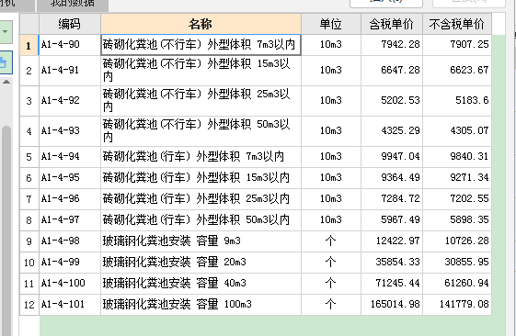Click the 不含税单价 column header
Viewport: 516px width, 336px height.
click(457, 24)
